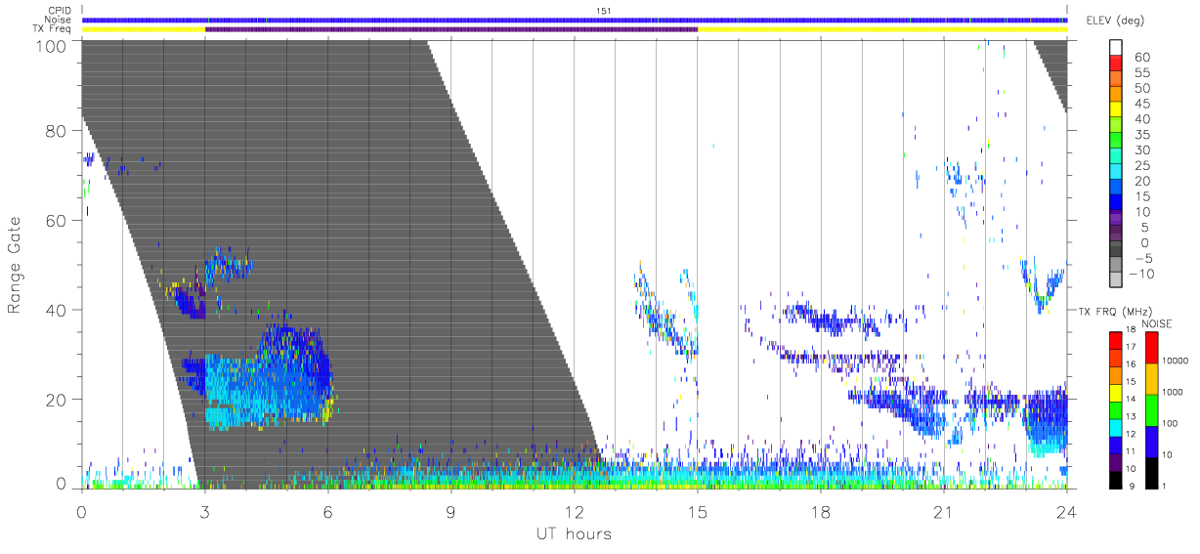Click the '151' CPID value
Screen dimensions: 1200x554
click(603, 11)
